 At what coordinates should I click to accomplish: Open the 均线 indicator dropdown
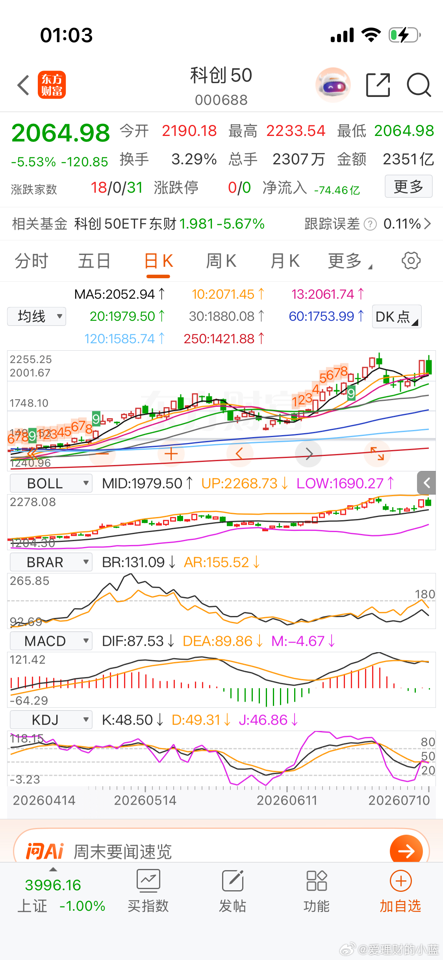tap(37, 316)
